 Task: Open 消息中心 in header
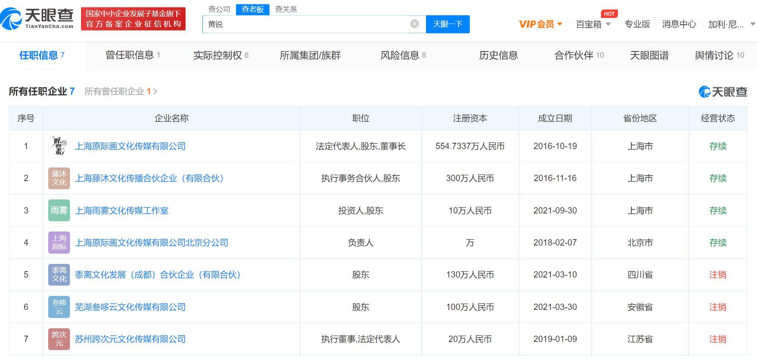[x=679, y=24]
